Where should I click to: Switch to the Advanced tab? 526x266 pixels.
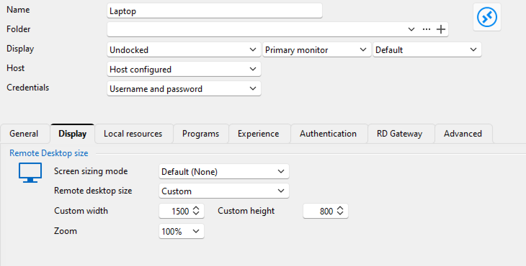[463, 134]
